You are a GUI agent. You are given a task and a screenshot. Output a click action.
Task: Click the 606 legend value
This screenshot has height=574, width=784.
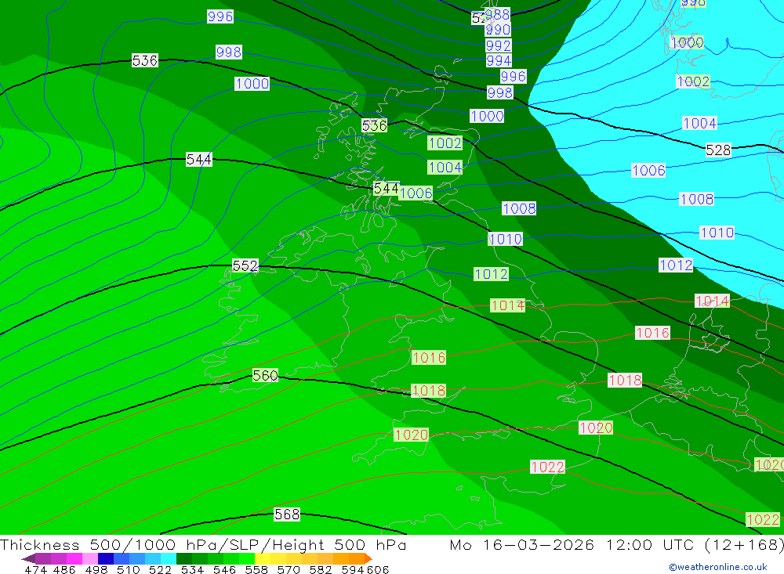coord(378,569)
